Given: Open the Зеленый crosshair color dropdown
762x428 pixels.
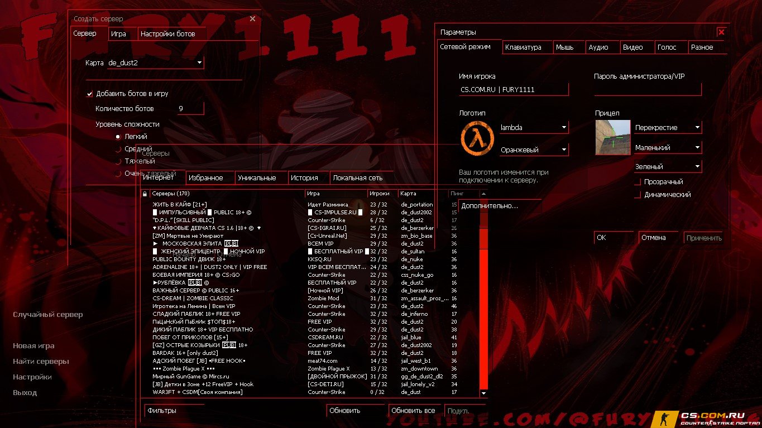Looking at the screenshot, I should click(668, 167).
